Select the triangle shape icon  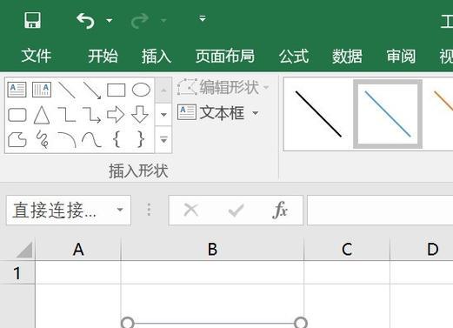(x=42, y=115)
